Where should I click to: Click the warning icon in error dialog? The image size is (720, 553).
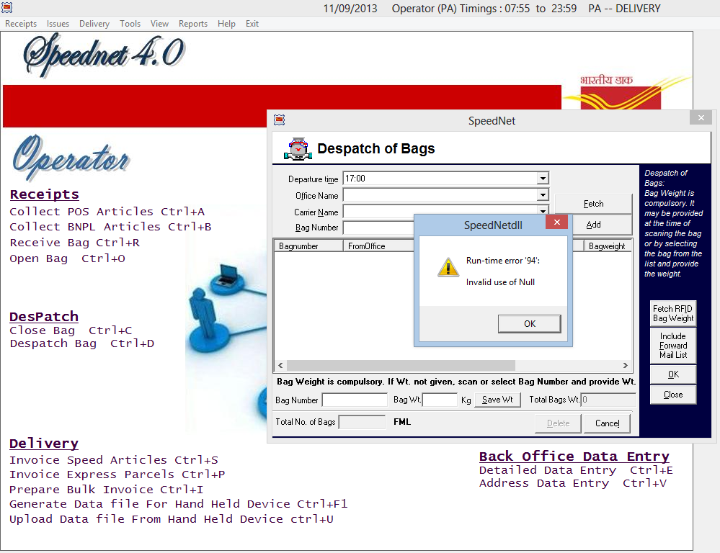coord(448,267)
